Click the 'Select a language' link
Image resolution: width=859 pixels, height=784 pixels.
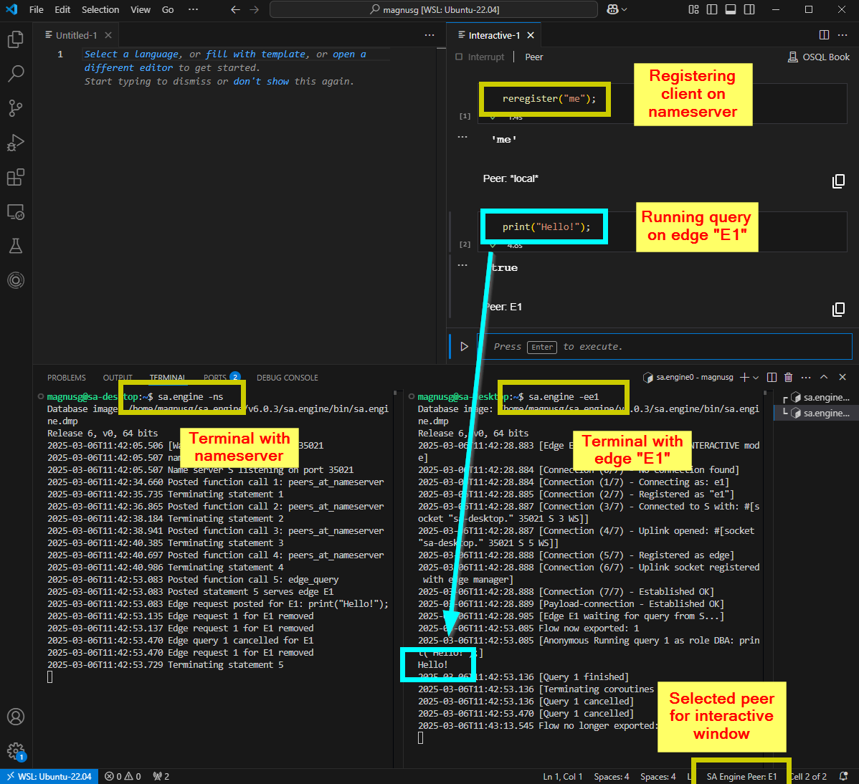(131, 54)
